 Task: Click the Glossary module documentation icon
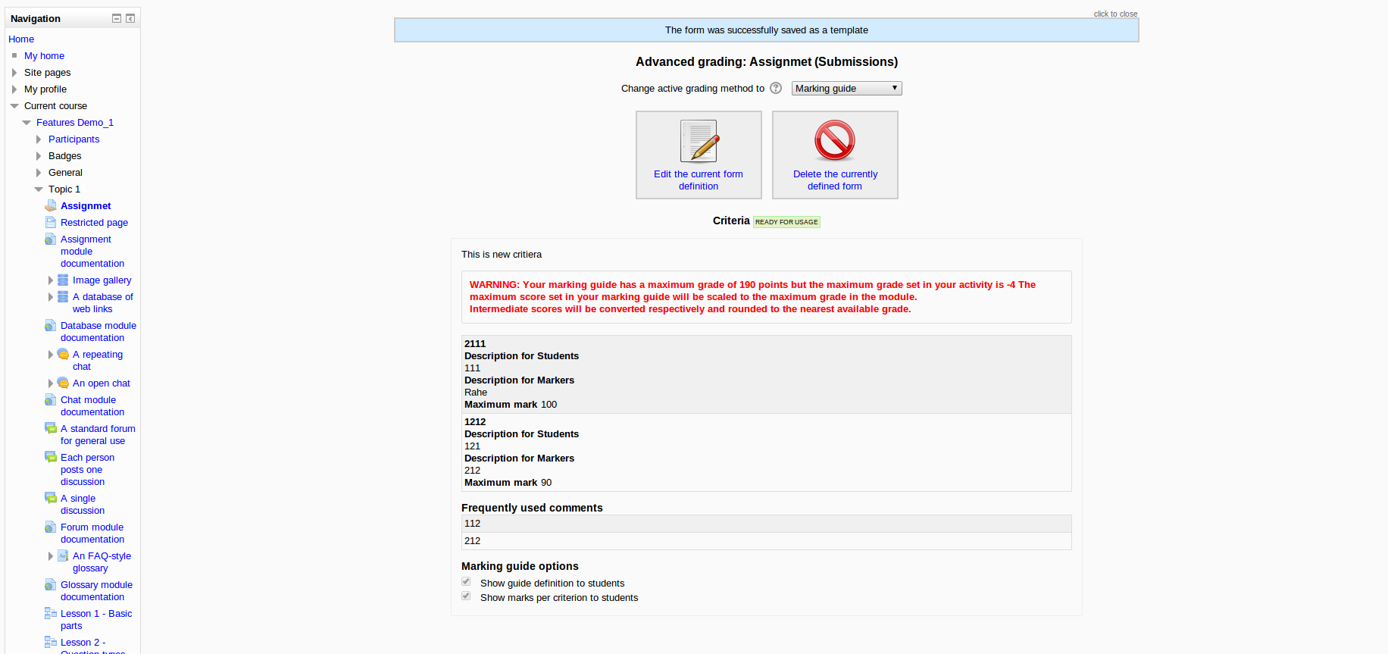coord(51,584)
